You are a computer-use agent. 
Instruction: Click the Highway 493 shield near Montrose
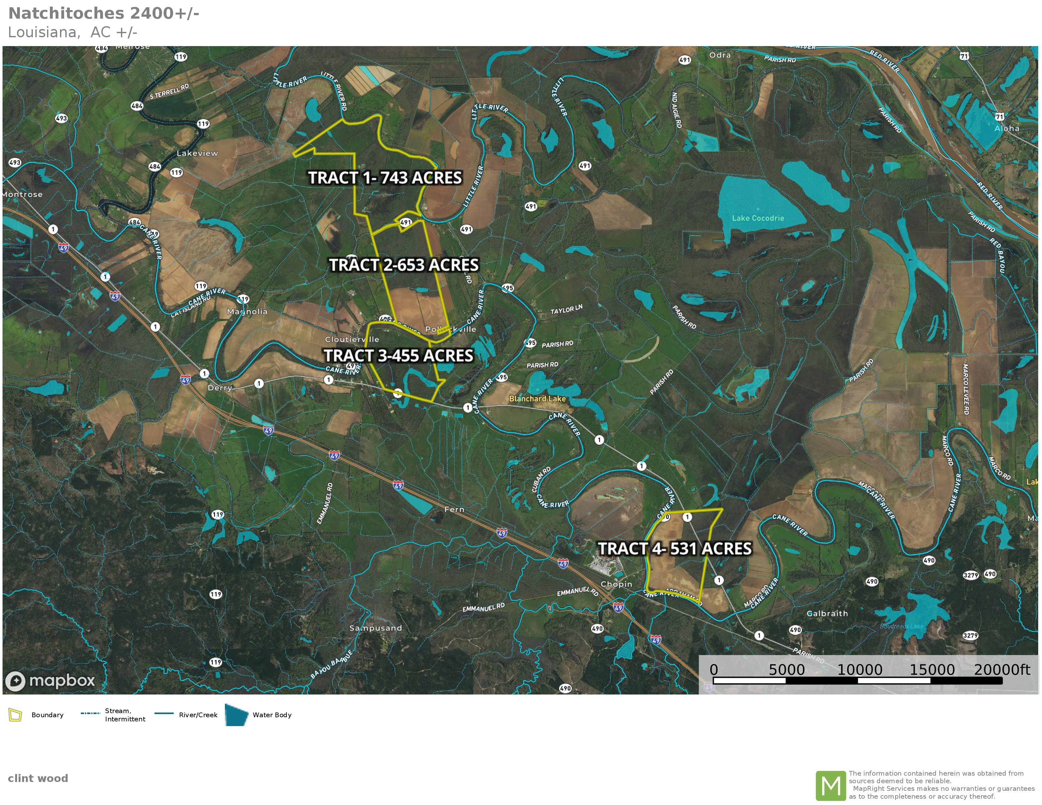[x=15, y=163]
